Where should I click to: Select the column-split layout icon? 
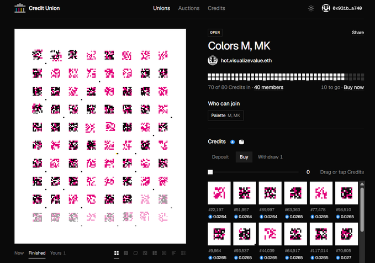click(155, 253)
